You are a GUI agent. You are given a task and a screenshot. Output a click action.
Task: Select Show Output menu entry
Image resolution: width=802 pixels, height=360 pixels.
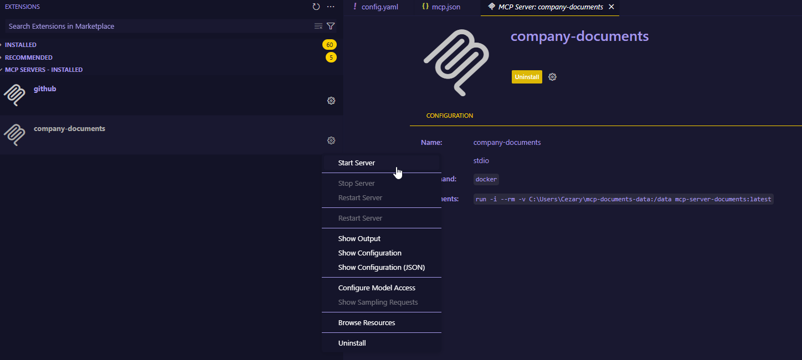pos(382,239)
